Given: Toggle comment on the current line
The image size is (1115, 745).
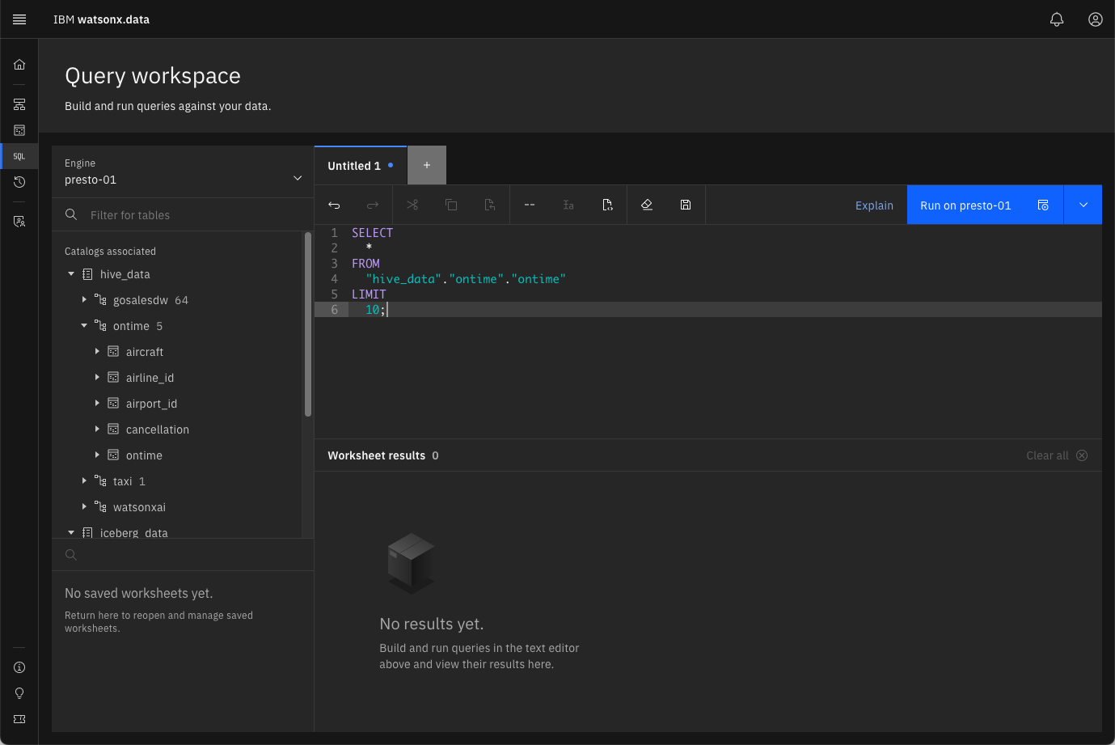Looking at the screenshot, I should tap(530, 205).
